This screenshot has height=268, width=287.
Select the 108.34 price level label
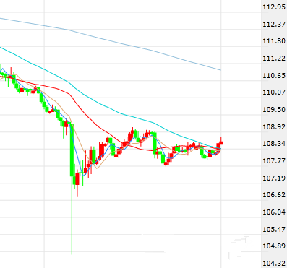point(274,144)
